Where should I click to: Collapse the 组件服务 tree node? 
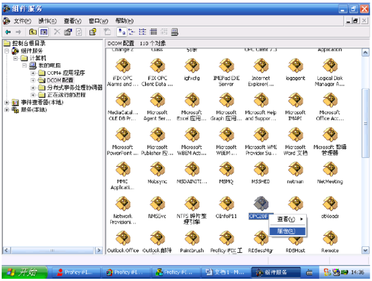[x=7, y=51]
